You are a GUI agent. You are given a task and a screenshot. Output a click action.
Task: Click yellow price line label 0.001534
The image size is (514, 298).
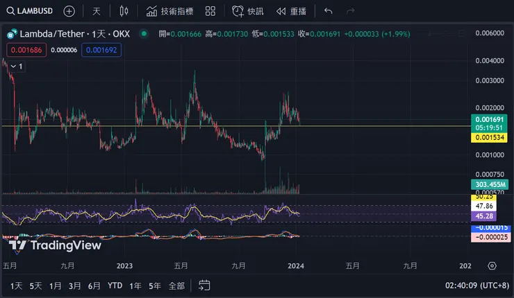pyautogui.click(x=489, y=137)
